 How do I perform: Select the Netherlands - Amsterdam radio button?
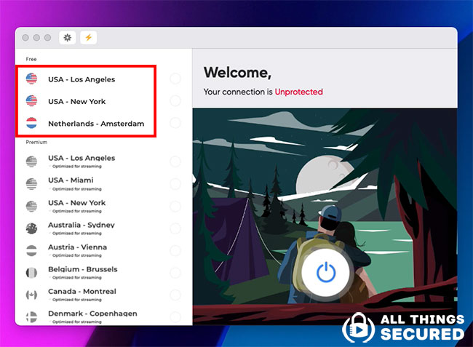click(x=175, y=123)
